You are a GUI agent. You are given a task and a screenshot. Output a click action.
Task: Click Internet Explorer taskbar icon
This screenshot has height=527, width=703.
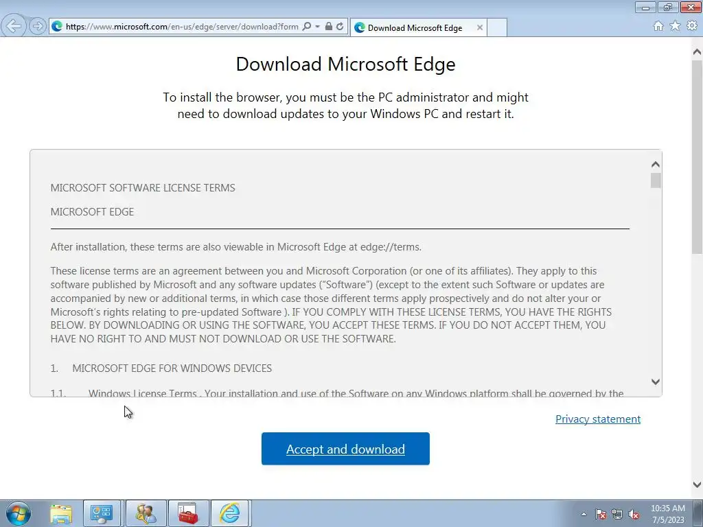coord(229,513)
